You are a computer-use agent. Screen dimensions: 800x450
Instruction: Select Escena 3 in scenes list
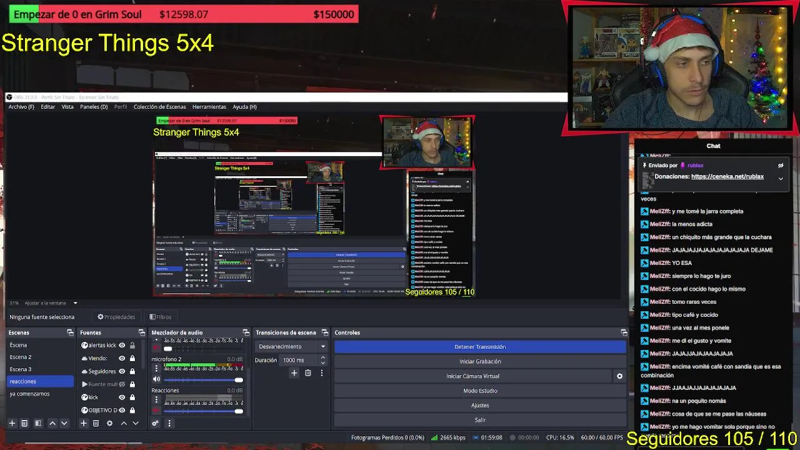click(x=41, y=369)
